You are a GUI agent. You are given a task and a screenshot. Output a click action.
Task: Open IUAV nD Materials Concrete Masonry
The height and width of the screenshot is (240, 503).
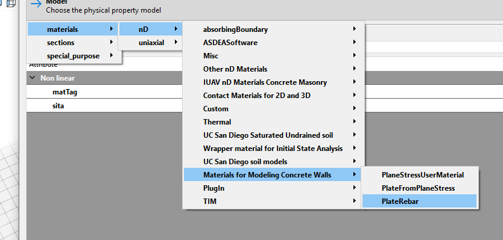(x=273, y=82)
